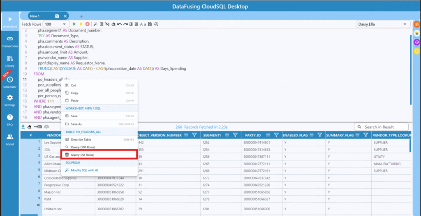This screenshot has width=421, height=216.
Task: Choose Paste from the context menu
Action: [99, 100]
